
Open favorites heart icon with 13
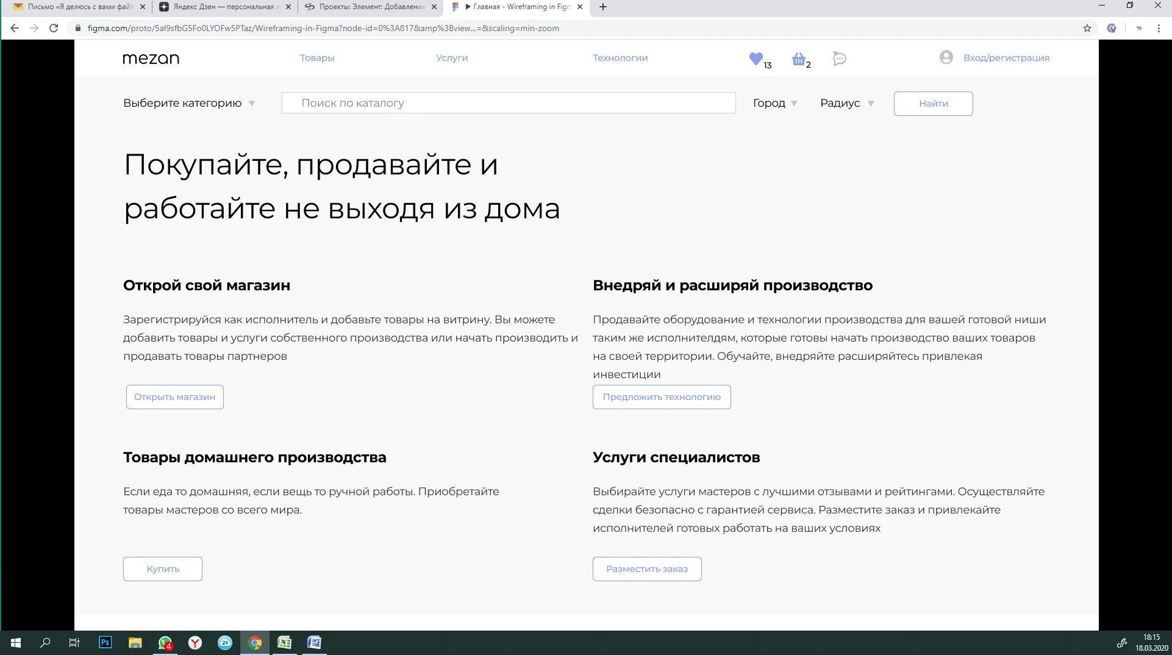[x=759, y=59]
